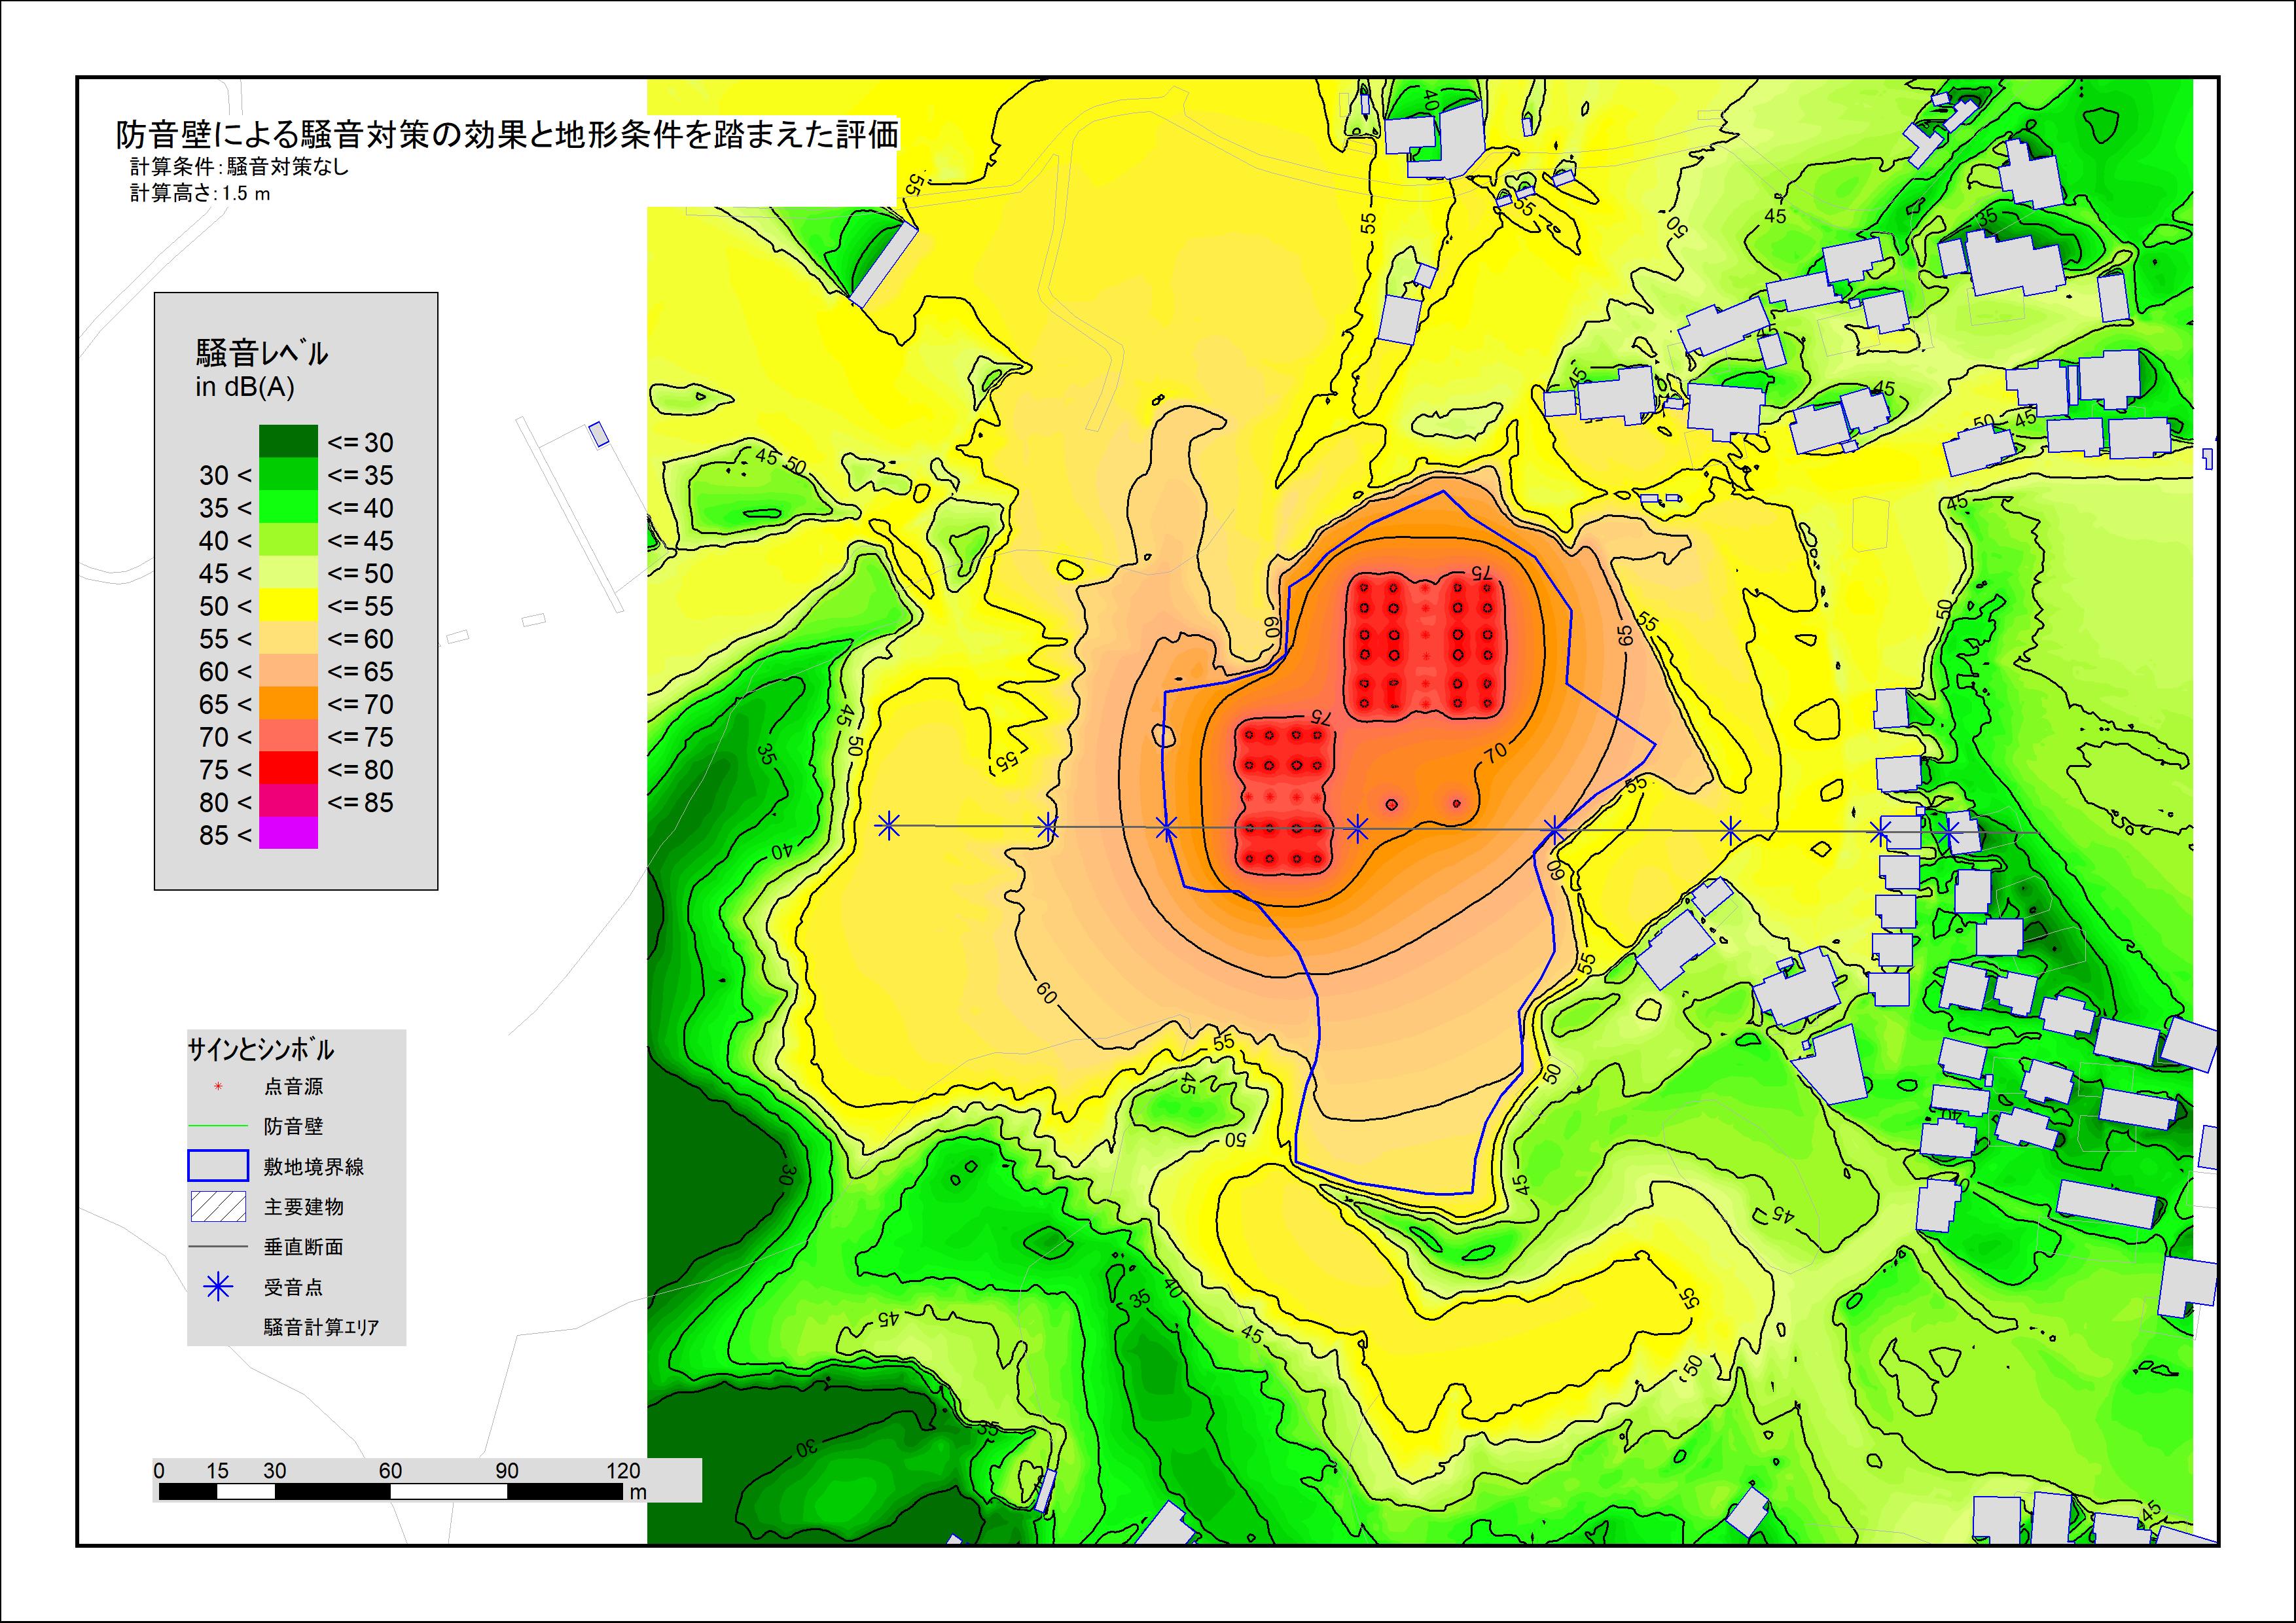
Task: Select the 主要建物 hatched box legend symbol
Action: [218, 1207]
